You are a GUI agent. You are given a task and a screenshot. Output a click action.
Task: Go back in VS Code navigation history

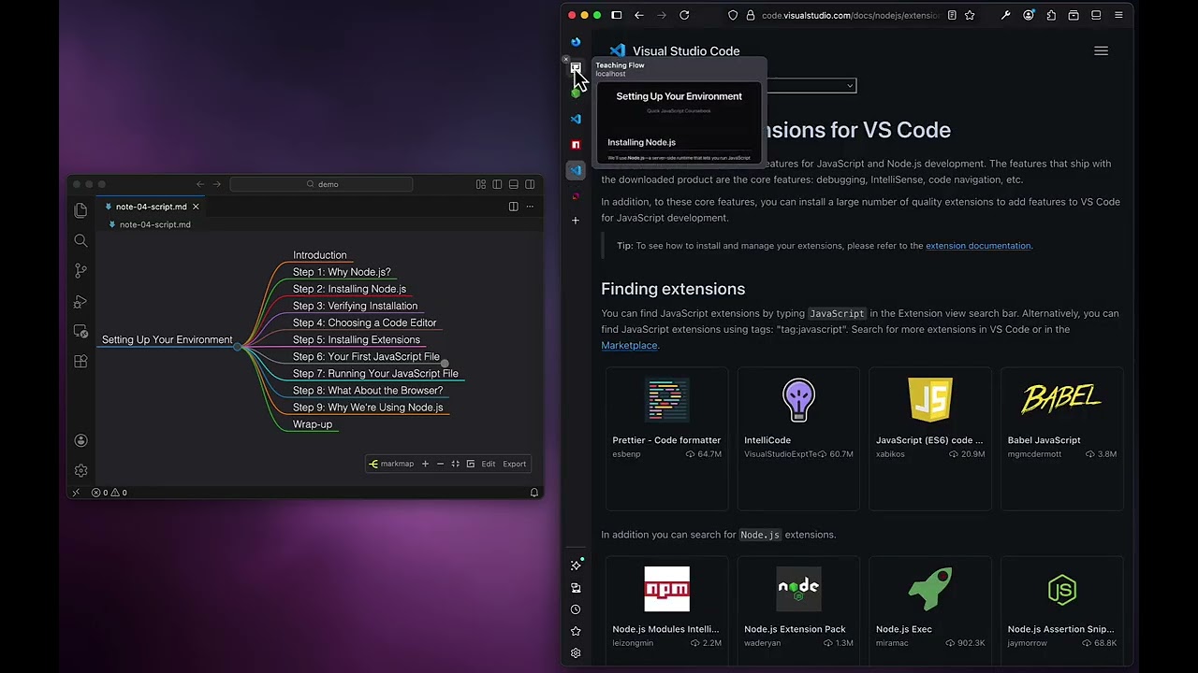tap(199, 184)
